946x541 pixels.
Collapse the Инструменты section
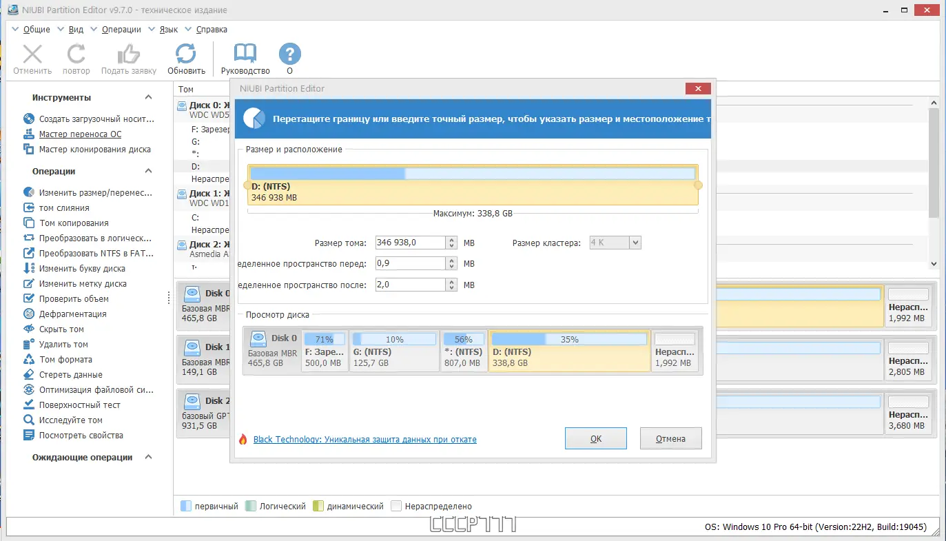147,97
